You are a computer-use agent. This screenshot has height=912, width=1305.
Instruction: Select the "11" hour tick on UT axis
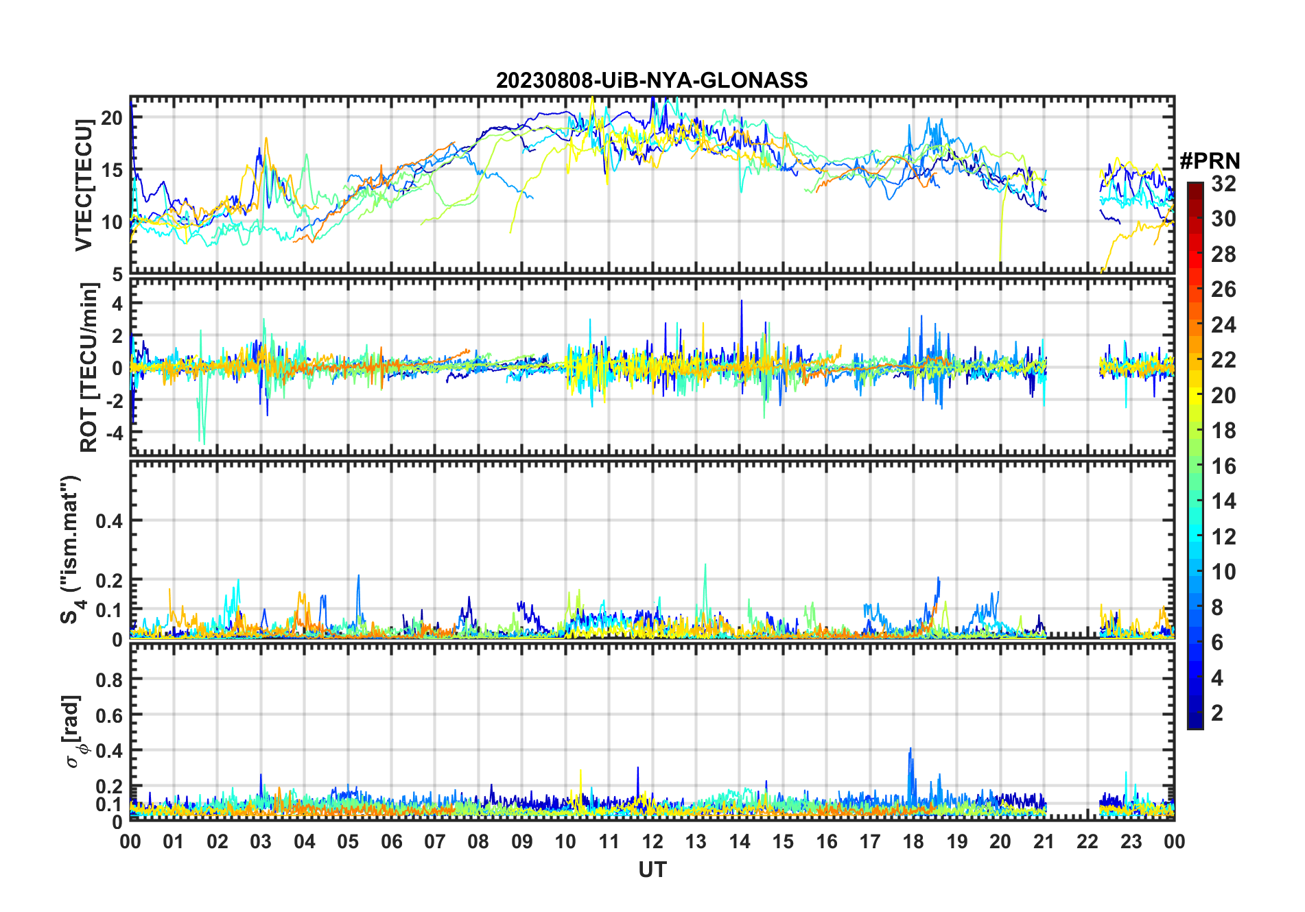[609, 841]
